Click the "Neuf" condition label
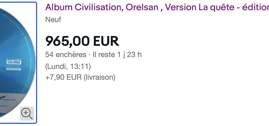Screen dimensions: 269x126 point(53,19)
